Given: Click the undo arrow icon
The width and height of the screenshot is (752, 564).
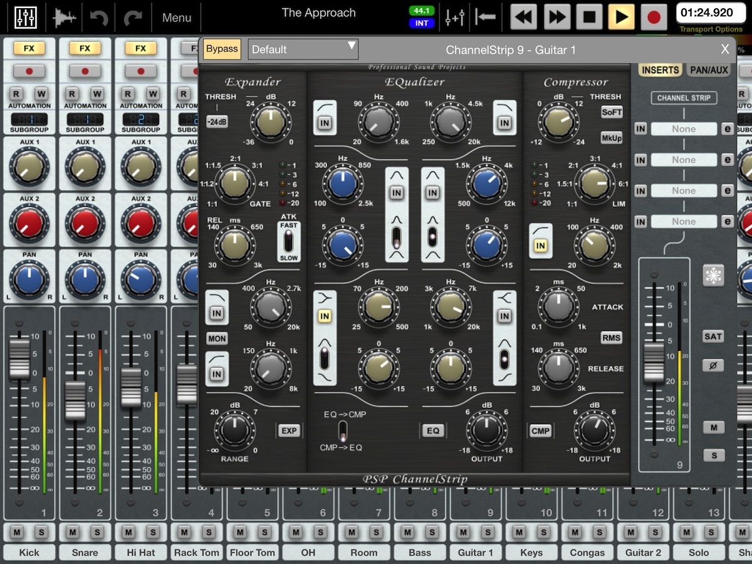Looking at the screenshot, I should [x=99, y=18].
